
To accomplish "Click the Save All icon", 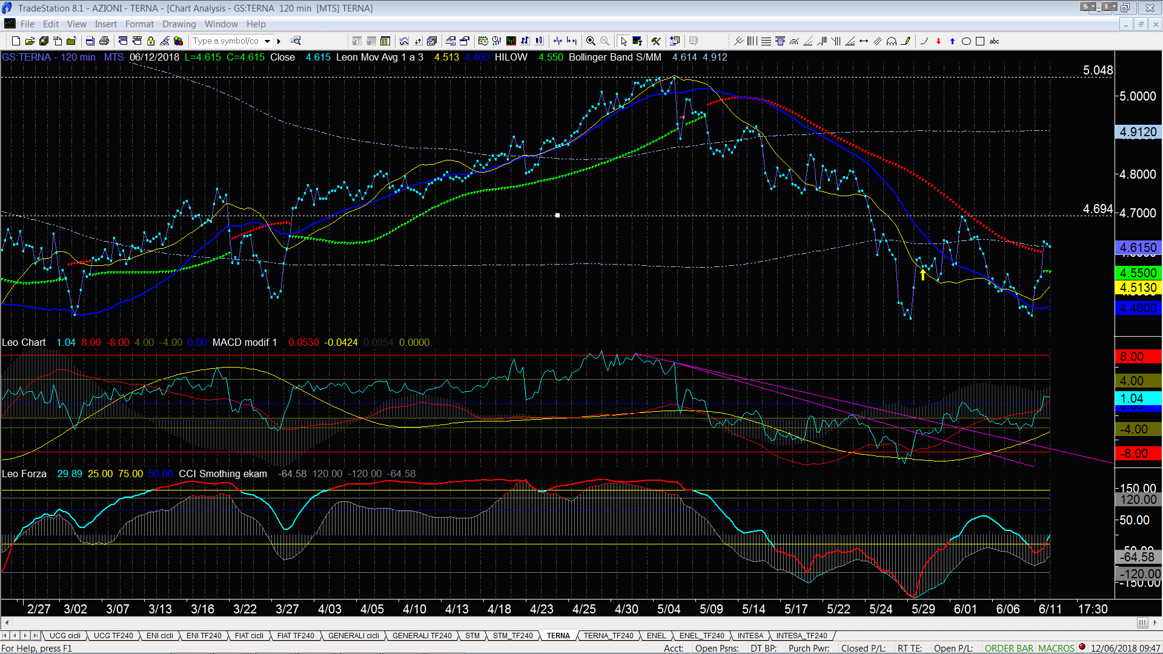I will pyautogui.click(x=44, y=41).
